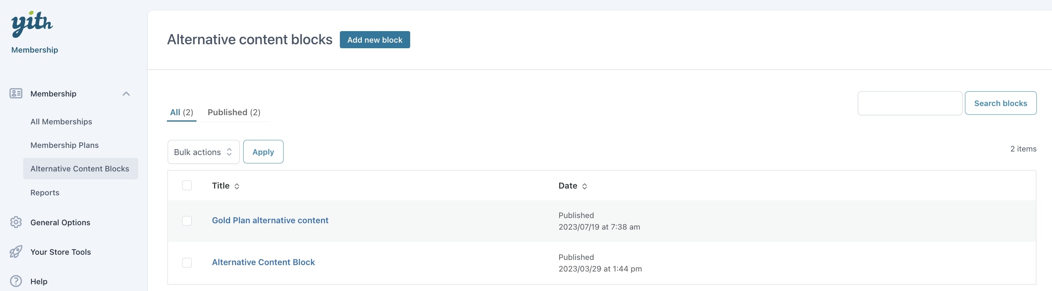This screenshot has height=291, width=1052.
Task: Check the Gold Plan alternative content row
Action: [x=187, y=220]
